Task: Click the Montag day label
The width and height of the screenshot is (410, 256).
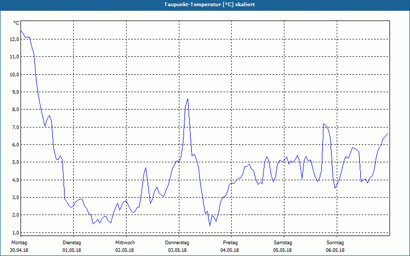Action: [x=19, y=243]
